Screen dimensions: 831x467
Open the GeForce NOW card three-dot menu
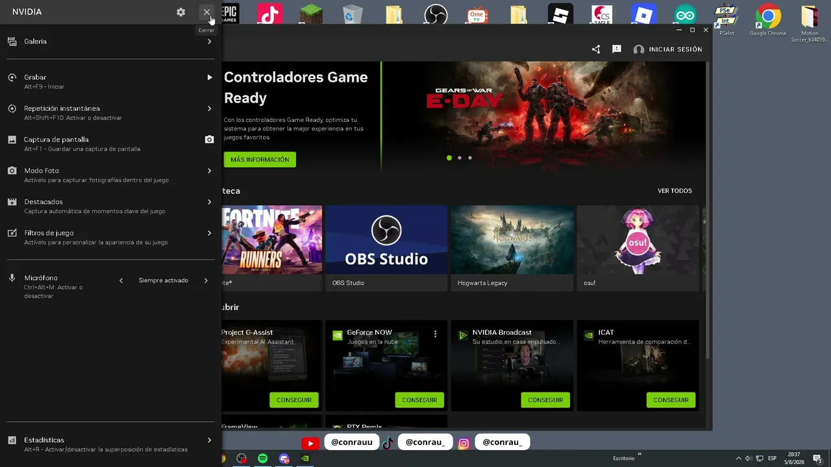tap(436, 334)
